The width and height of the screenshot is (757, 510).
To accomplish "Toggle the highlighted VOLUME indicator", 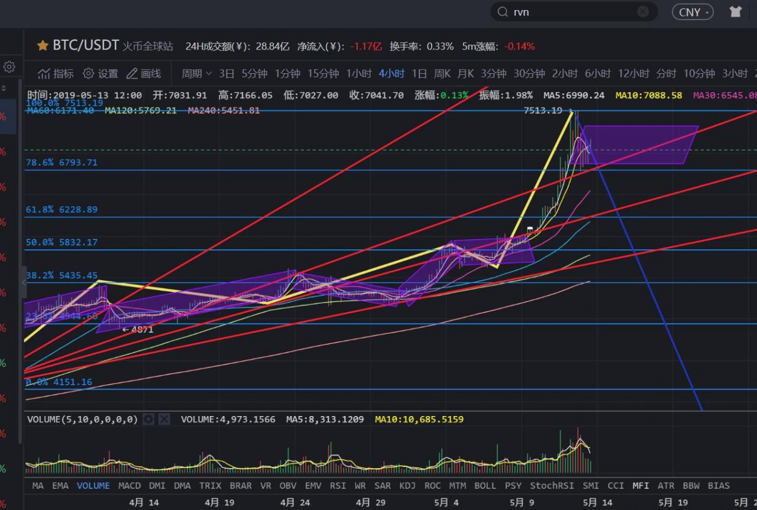I will coord(93,486).
